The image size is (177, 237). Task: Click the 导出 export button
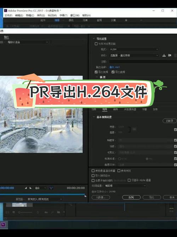[x=152, y=197]
